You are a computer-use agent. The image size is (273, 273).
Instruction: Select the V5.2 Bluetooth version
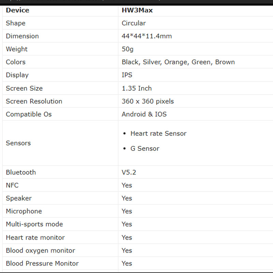[129, 172]
